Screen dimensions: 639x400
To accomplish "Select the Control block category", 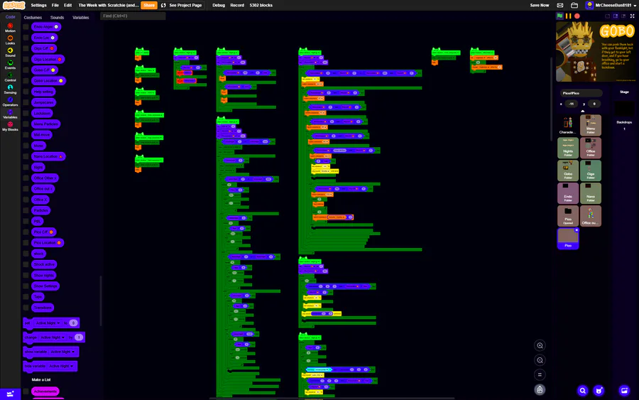I will [x=10, y=77].
